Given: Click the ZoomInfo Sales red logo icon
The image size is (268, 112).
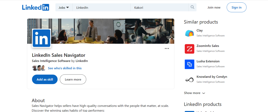Looking at the screenshot, I should tap(189, 49).
